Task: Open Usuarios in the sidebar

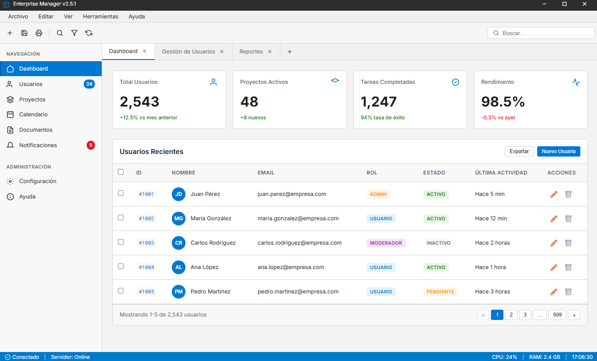Action: click(51, 84)
